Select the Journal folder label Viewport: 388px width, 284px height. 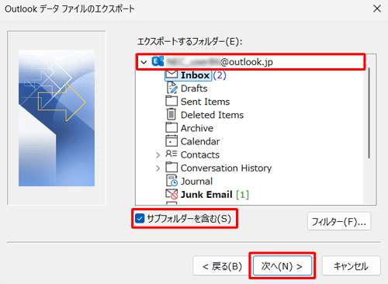tap(196, 182)
